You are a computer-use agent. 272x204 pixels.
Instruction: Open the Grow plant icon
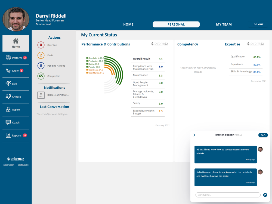pos(8,71)
